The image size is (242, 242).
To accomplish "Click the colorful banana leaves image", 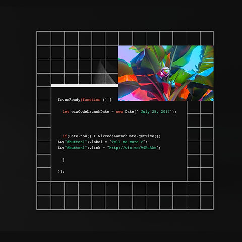I will 166,73.
